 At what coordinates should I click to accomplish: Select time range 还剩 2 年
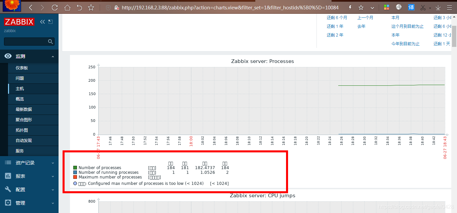(x=335, y=35)
